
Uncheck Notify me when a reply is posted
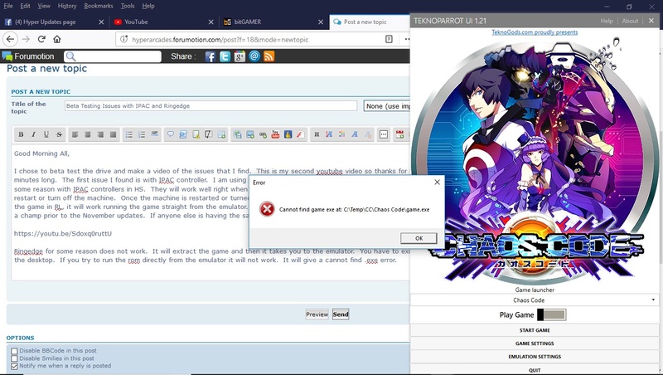pyautogui.click(x=14, y=366)
